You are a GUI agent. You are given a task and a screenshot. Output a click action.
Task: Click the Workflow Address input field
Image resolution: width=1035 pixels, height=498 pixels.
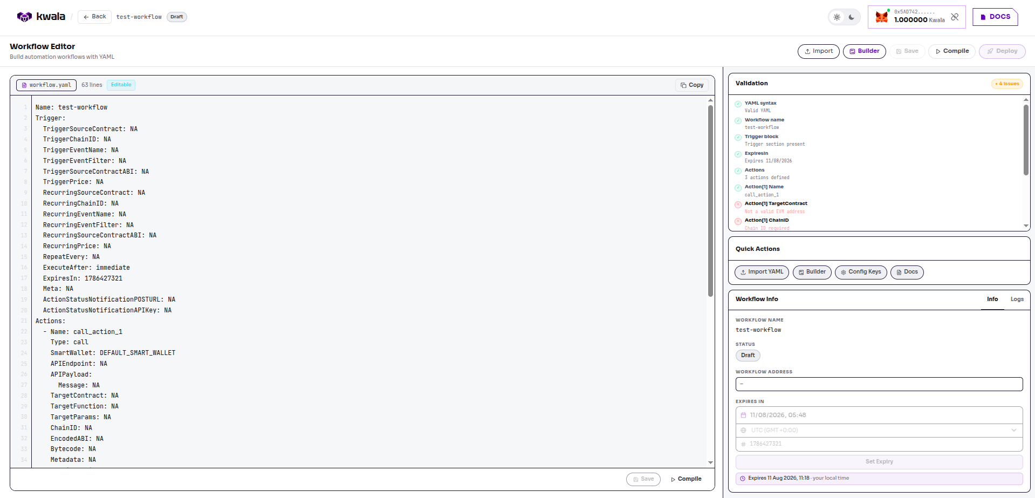(879, 384)
